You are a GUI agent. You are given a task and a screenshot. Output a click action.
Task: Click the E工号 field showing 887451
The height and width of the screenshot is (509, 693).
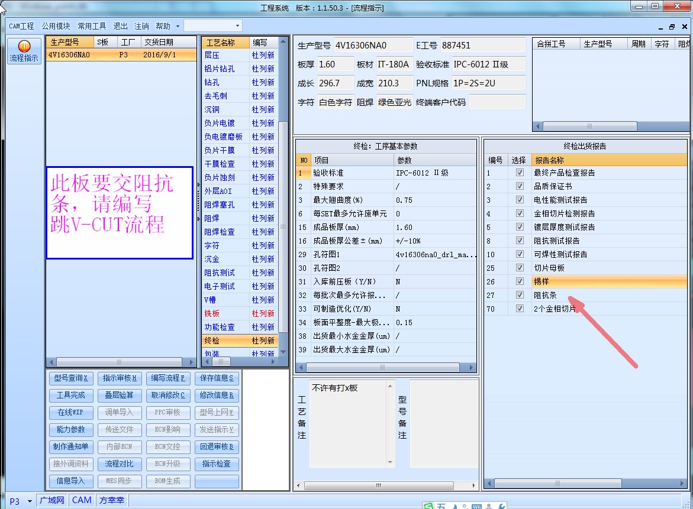click(x=483, y=46)
